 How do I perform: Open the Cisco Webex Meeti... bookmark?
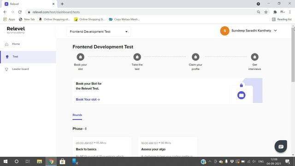124,19
